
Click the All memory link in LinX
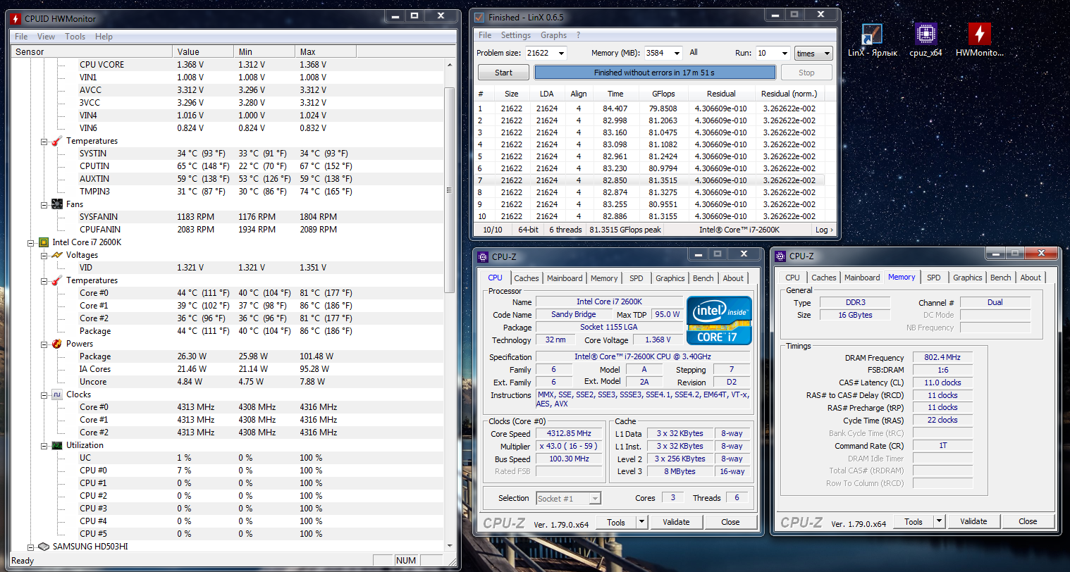coord(694,52)
